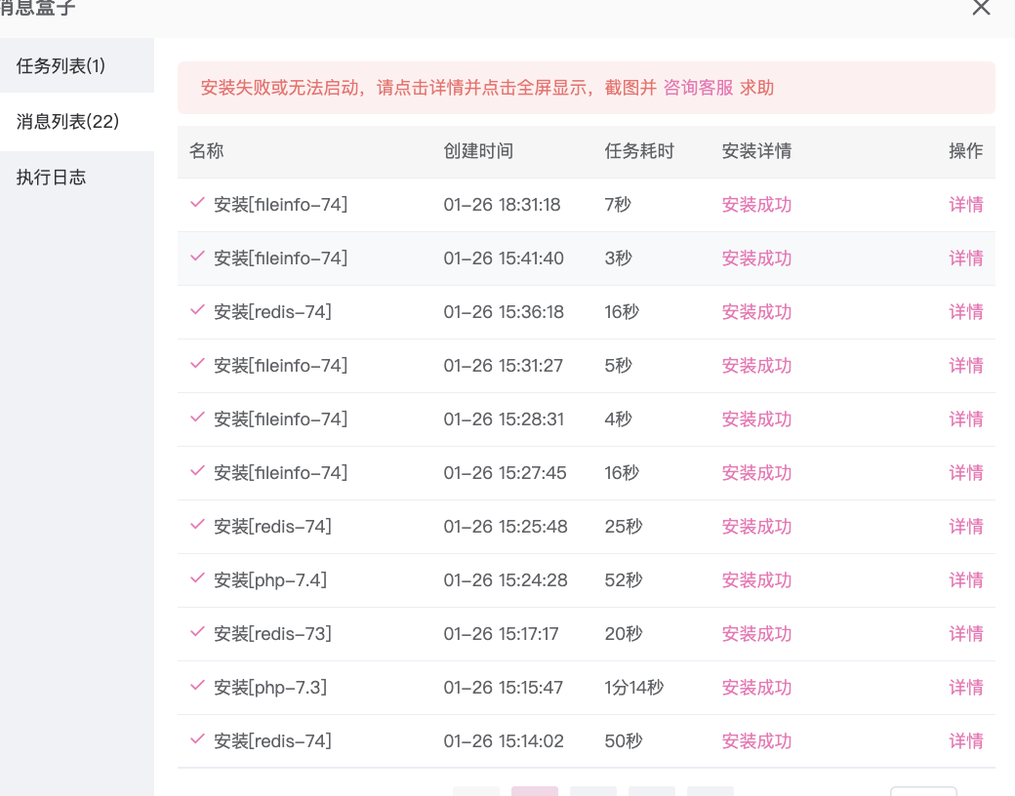The width and height of the screenshot is (1015, 796).
Task: Click the check icon on the 15:27:45 fileinfo task row
Action: [197, 472]
